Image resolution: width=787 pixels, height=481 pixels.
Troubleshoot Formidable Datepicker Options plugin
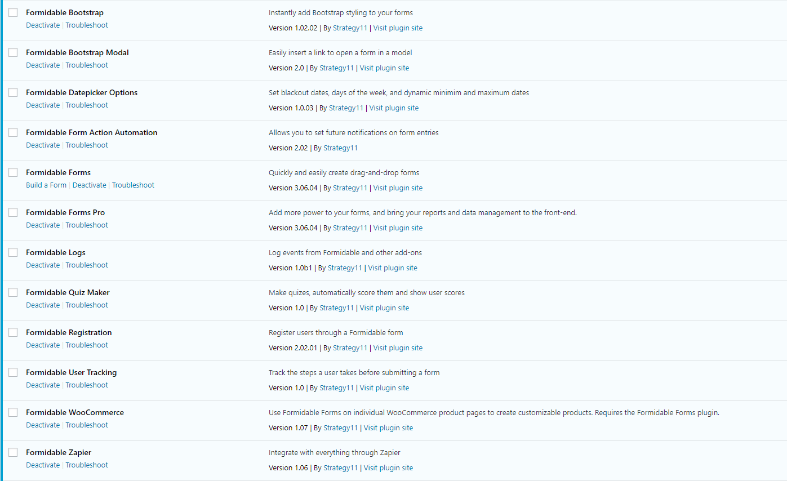point(87,105)
